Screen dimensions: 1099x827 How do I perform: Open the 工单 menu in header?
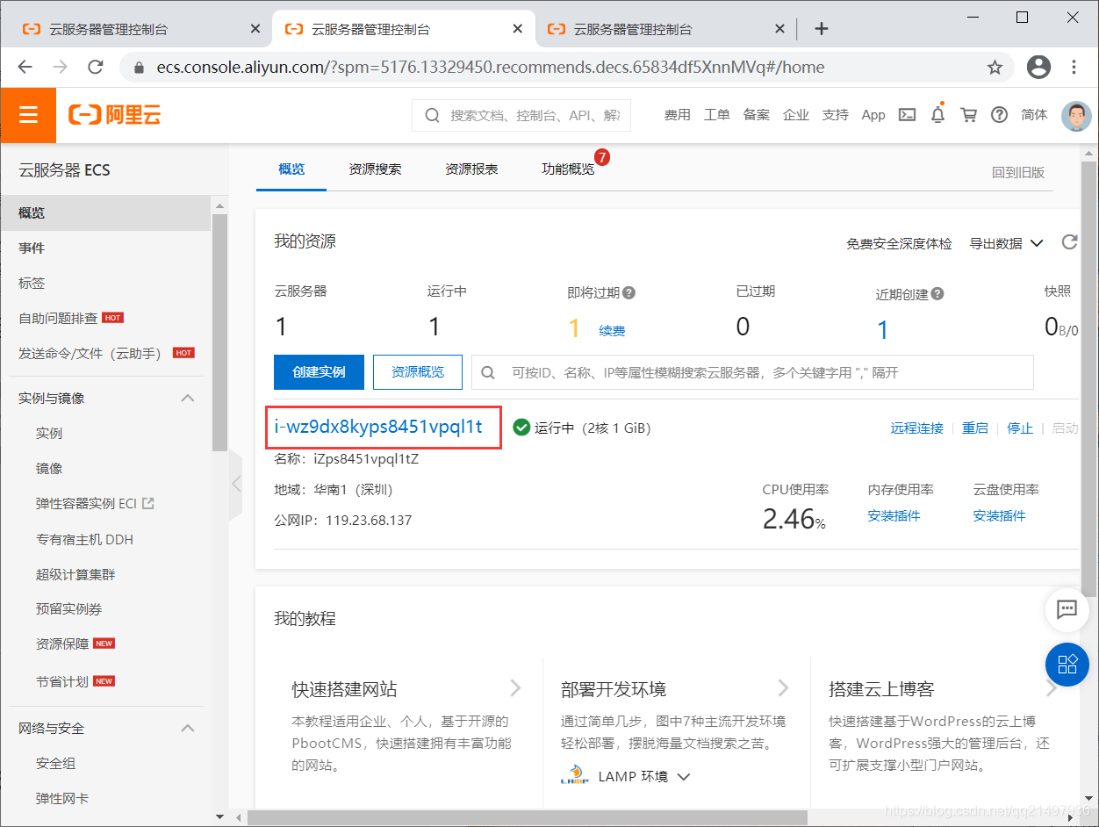click(x=716, y=115)
